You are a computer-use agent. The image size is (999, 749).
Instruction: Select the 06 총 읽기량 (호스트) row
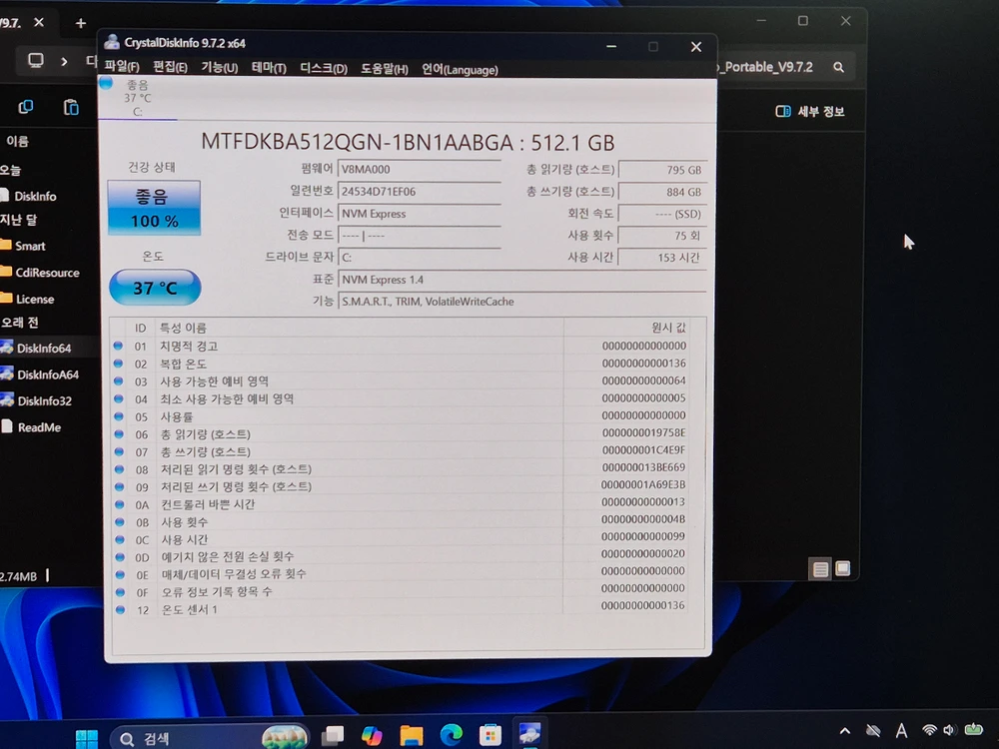tap(401, 433)
